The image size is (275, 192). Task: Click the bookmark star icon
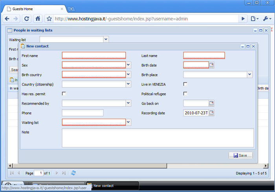coord(49,18)
